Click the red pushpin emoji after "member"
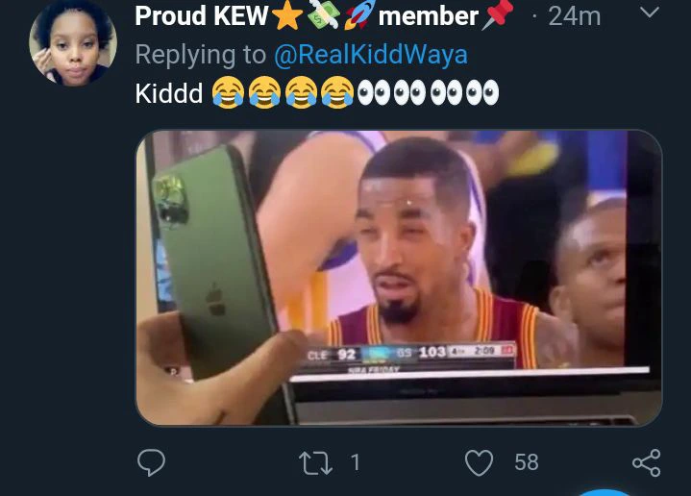Image resolution: width=691 pixels, height=496 pixels. point(498,15)
